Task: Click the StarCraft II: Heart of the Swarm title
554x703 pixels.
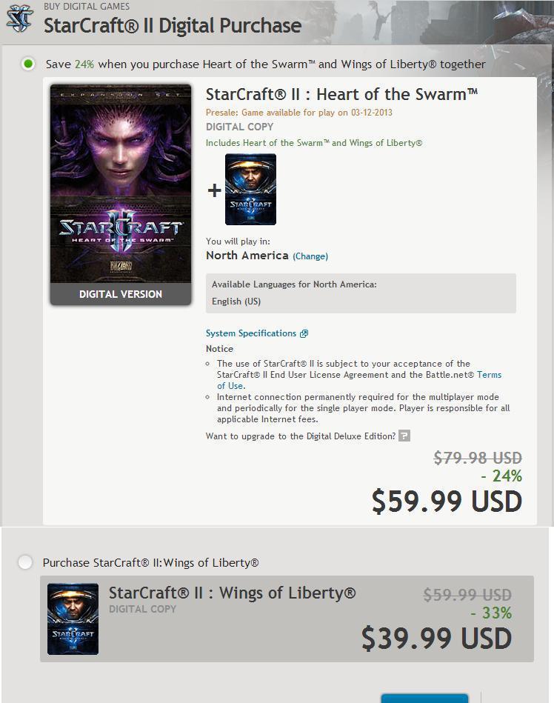Action: click(x=341, y=94)
